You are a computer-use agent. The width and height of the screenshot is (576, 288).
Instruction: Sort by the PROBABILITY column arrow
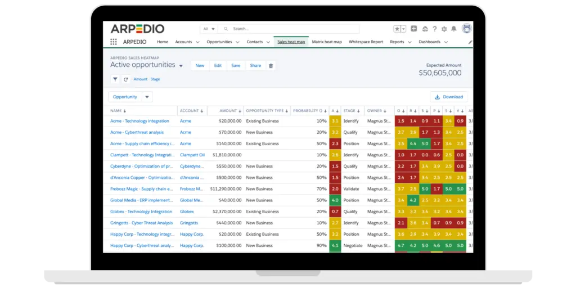pos(326,111)
